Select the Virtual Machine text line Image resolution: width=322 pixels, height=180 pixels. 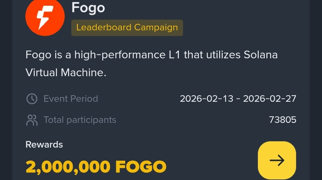66,73
